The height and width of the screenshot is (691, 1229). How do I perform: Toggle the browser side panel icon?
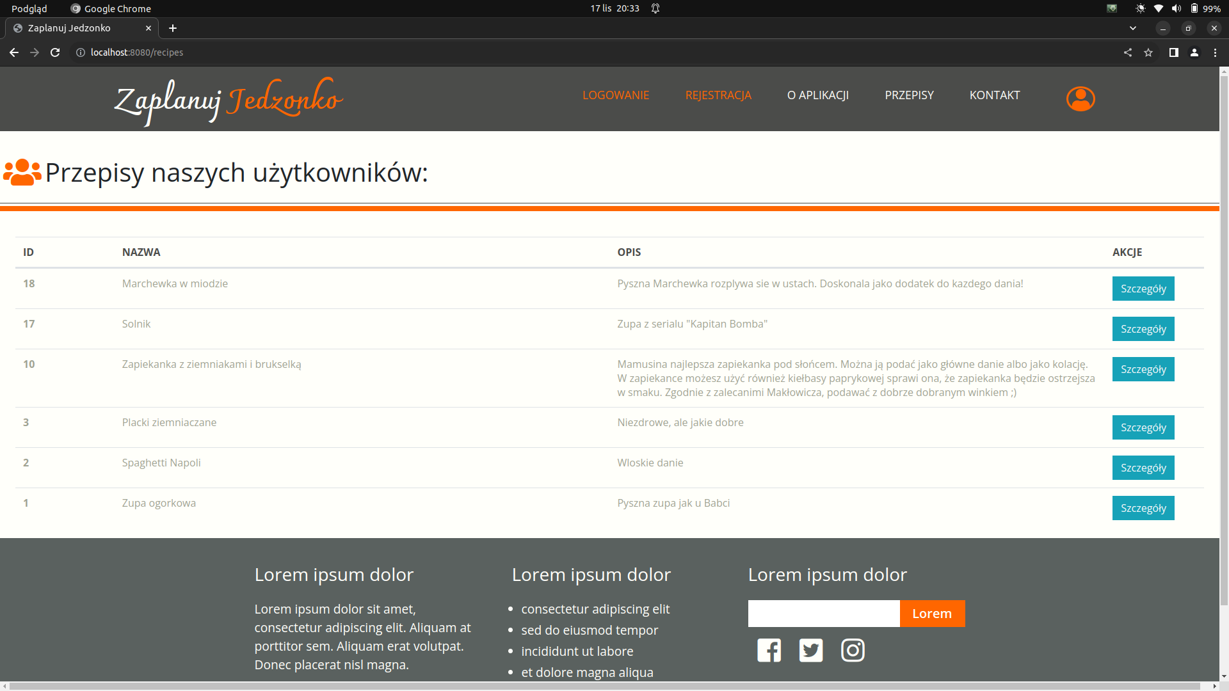point(1173,52)
